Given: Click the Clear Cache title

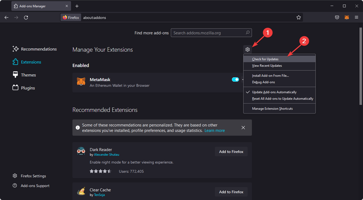Looking at the screenshot, I should pos(100,190).
